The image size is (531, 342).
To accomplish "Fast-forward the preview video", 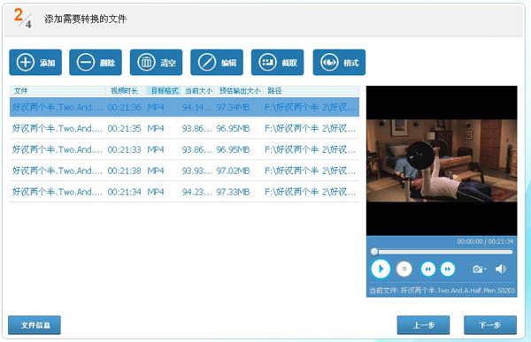I will click(448, 270).
